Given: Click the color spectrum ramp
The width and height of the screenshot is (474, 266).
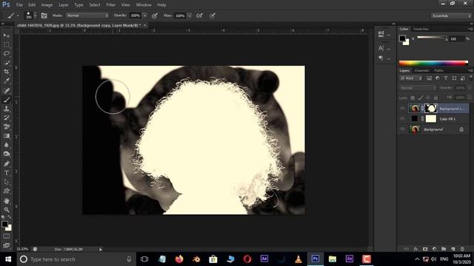Looking at the screenshot, I should [433, 63].
